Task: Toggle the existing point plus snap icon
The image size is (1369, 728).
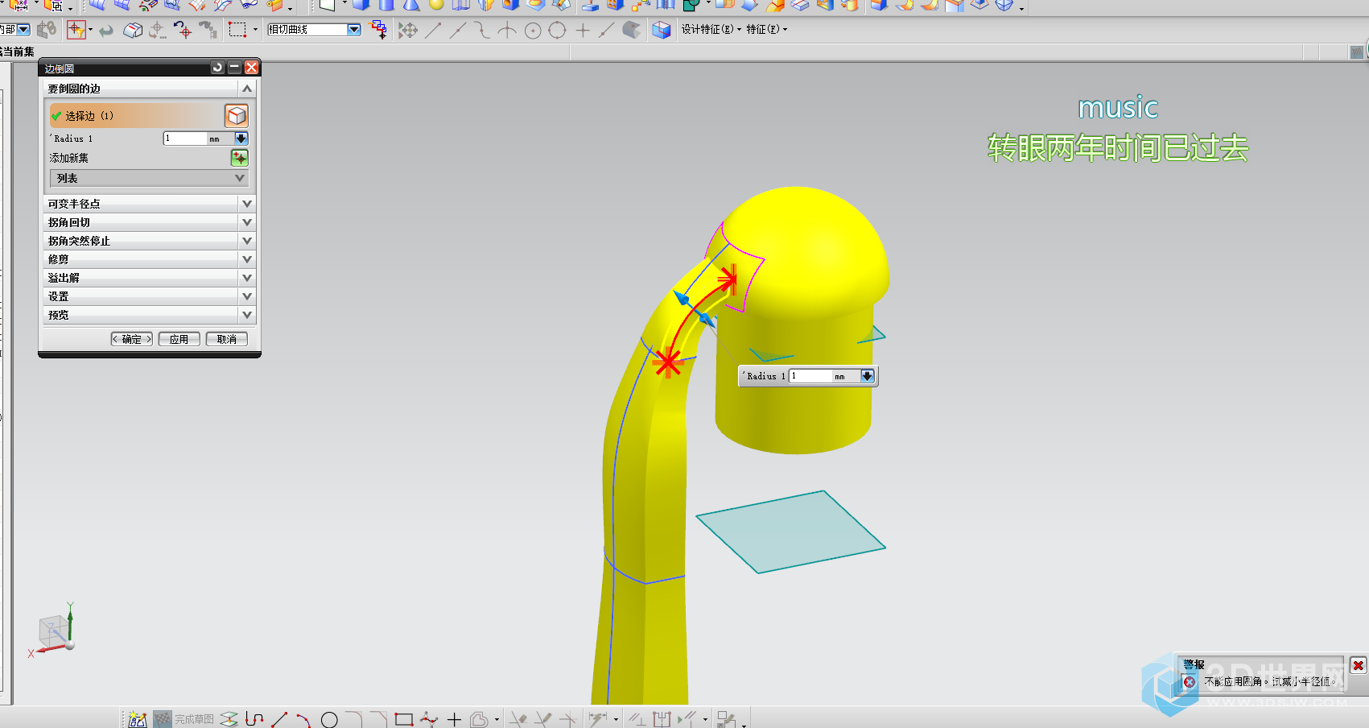Action: pos(583,31)
